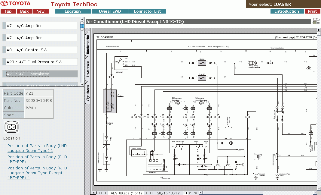Go to next page in viewer
Viewport: 321px width, 195px height.
(147, 193)
